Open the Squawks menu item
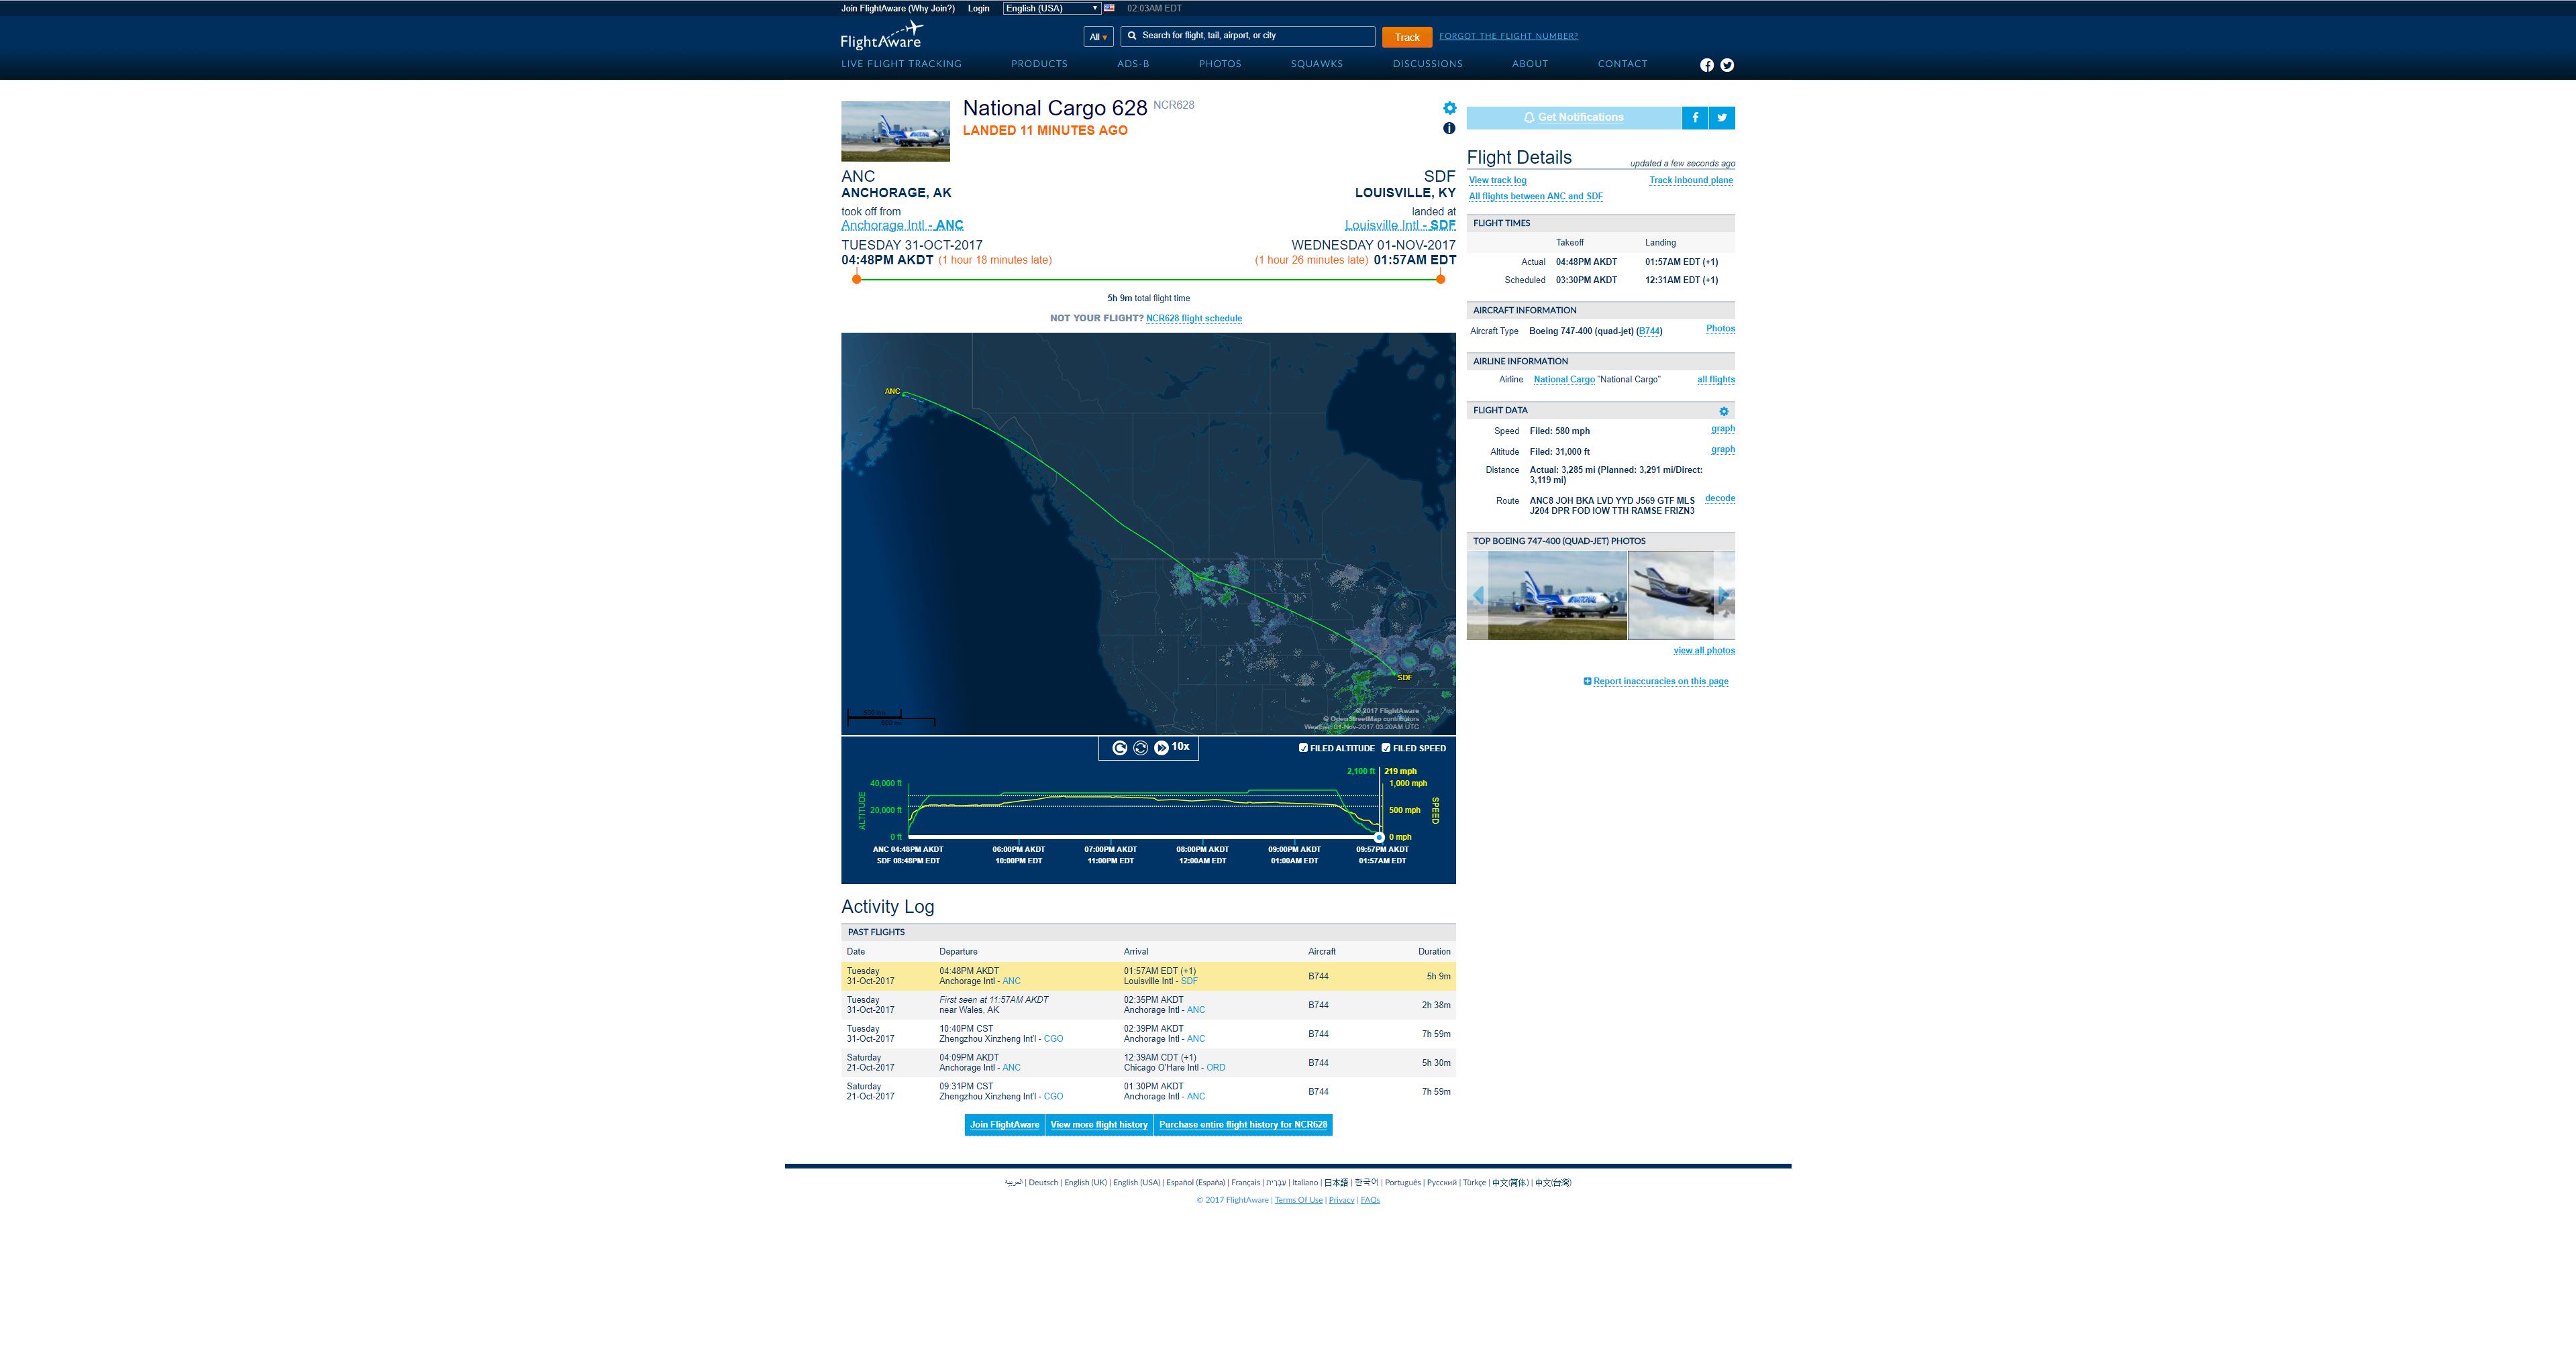2576x1361 pixels. pos(1316,64)
